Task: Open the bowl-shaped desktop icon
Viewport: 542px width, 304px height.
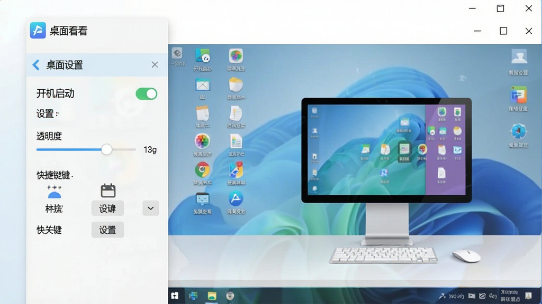Action: [x=236, y=85]
